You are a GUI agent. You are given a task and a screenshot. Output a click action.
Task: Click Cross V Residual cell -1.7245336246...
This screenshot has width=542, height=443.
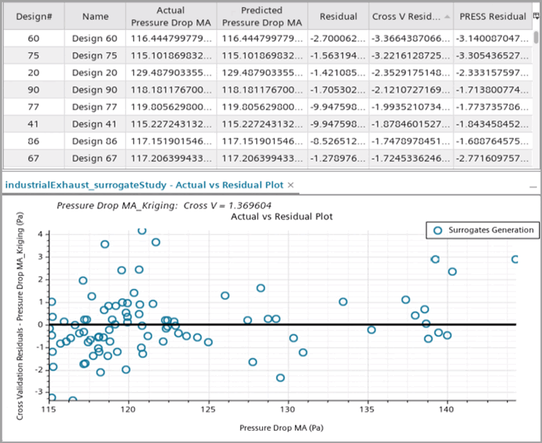point(411,158)
